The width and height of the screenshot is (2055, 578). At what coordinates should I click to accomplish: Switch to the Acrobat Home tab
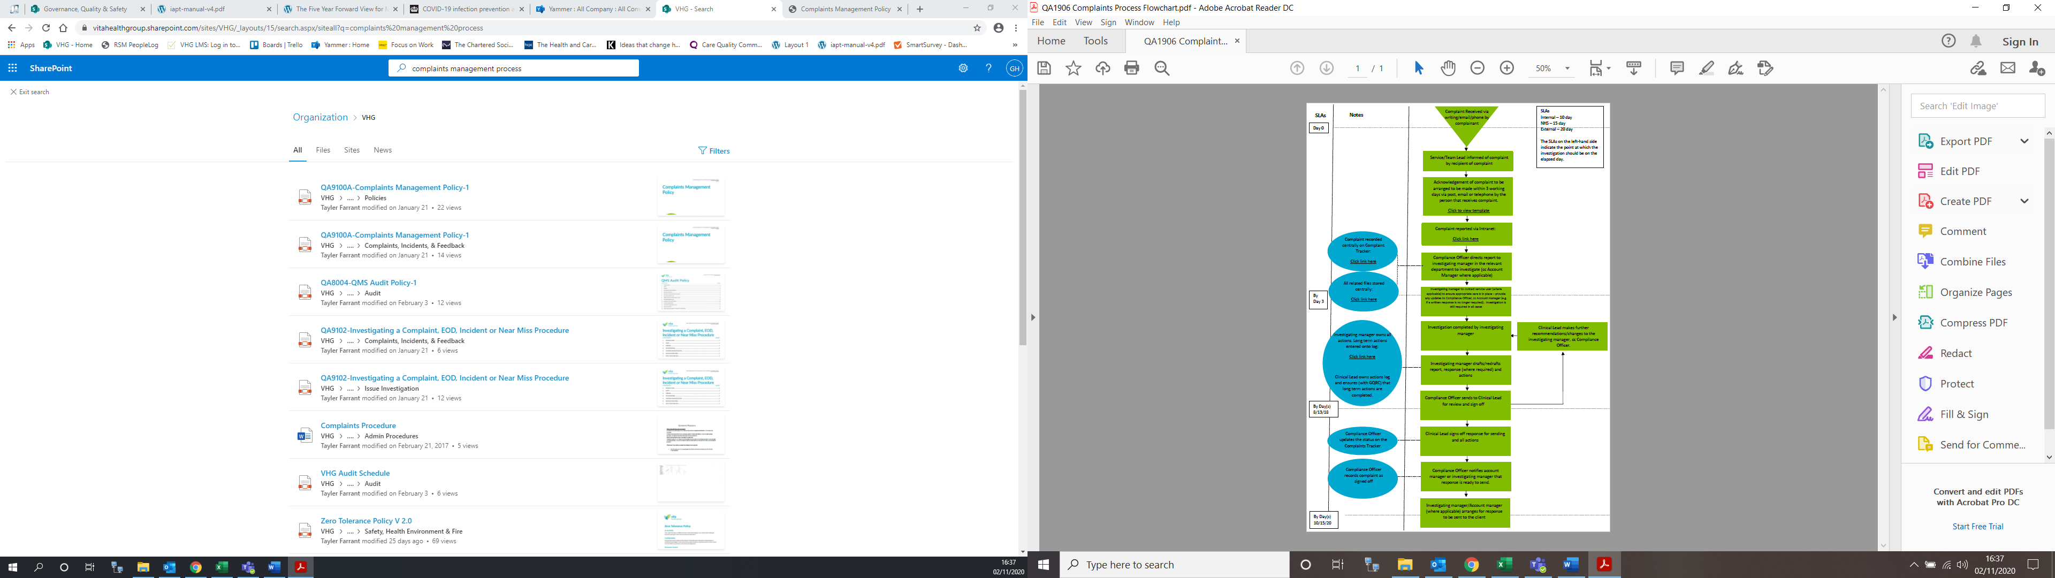pyautogui.click(x=1051, y=41)
